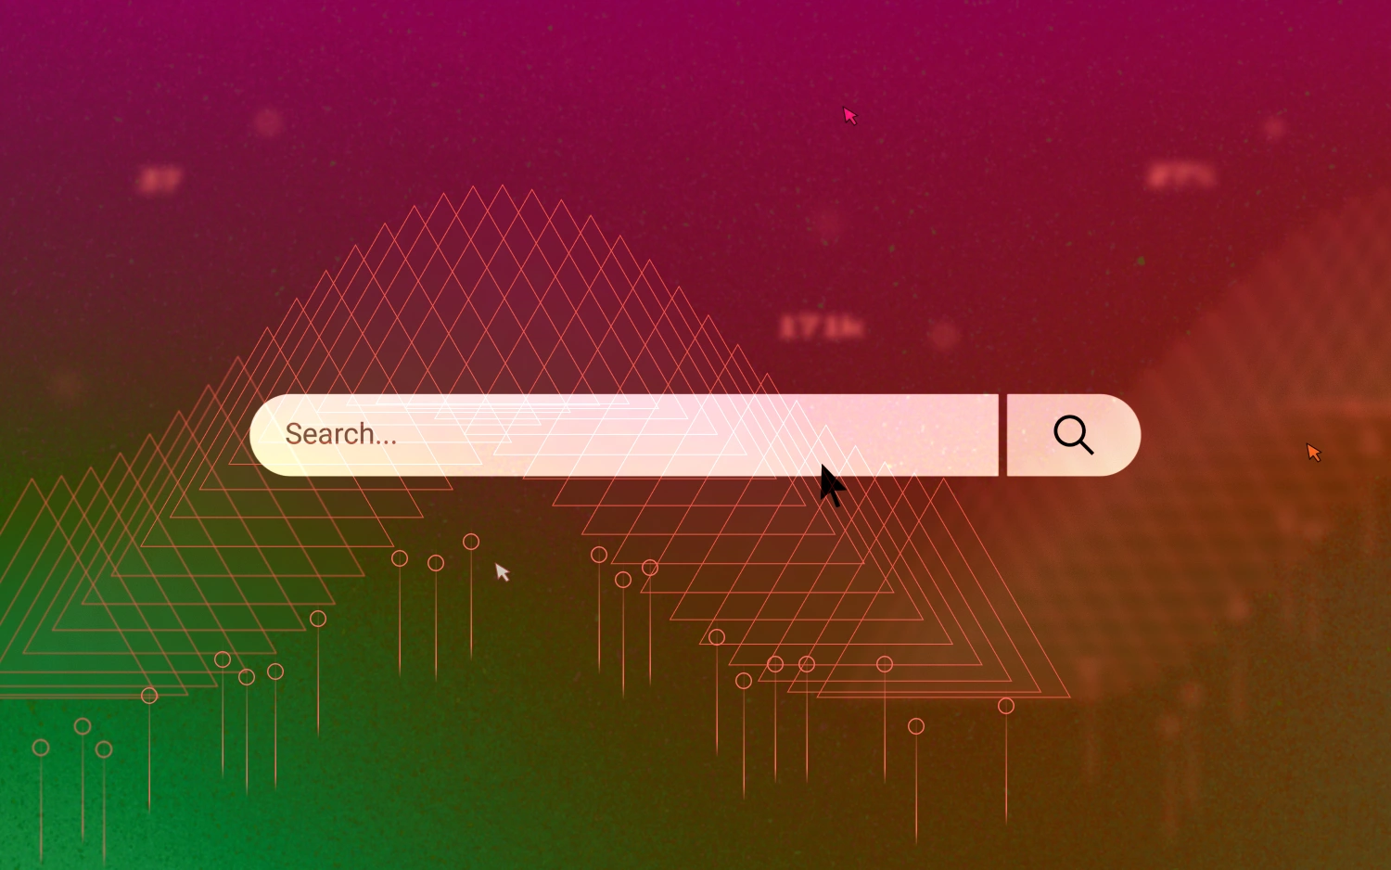The image size is (1391, 870).
Task: Click the rounded search button
Action: coord(1074,435)
